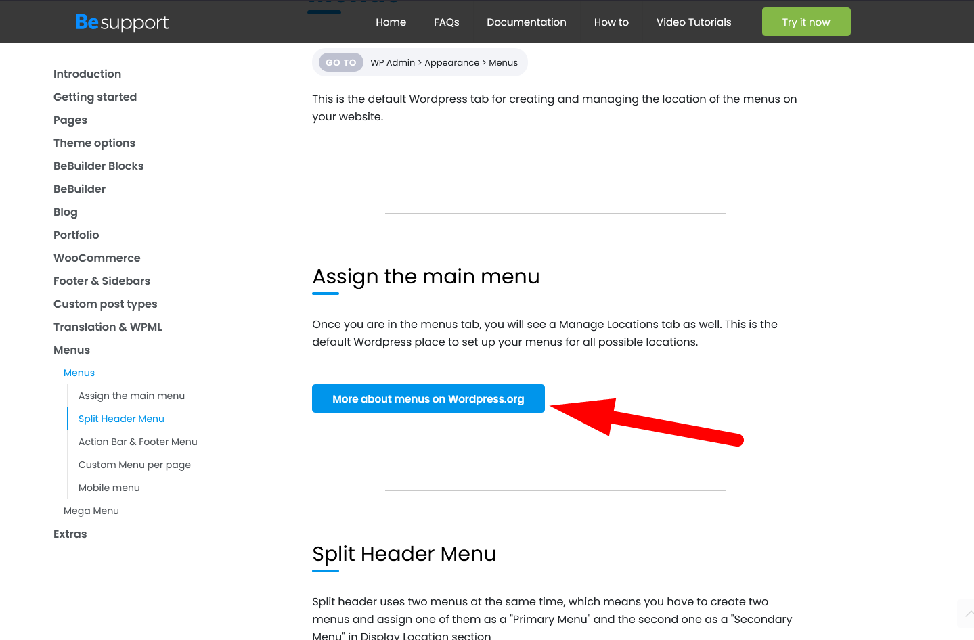Click the Be support logo
Viewport: 974px width, 640px height.
tap(122, 22)
